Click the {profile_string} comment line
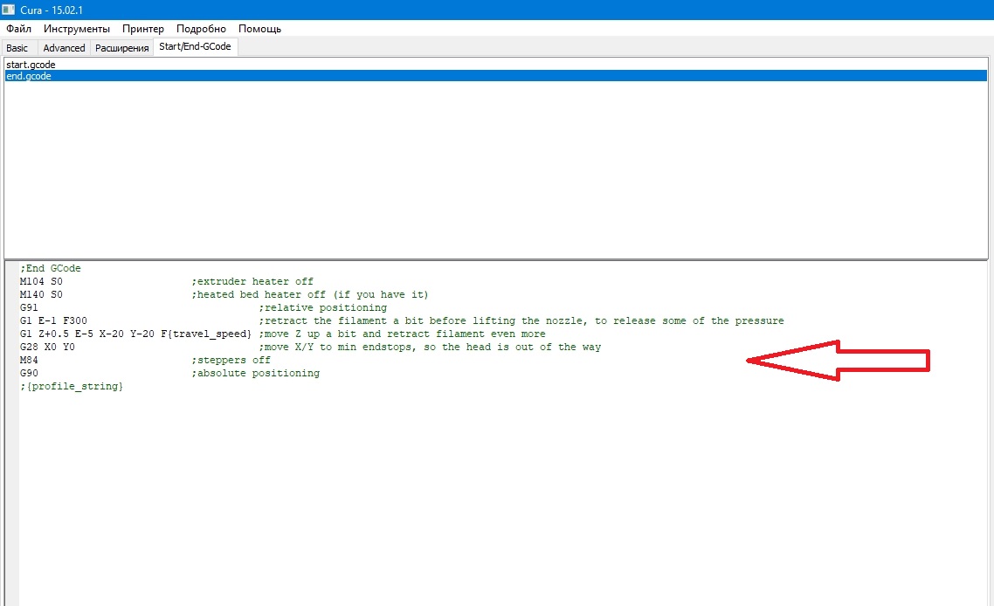The image size is (994, 606). (73, 387)
